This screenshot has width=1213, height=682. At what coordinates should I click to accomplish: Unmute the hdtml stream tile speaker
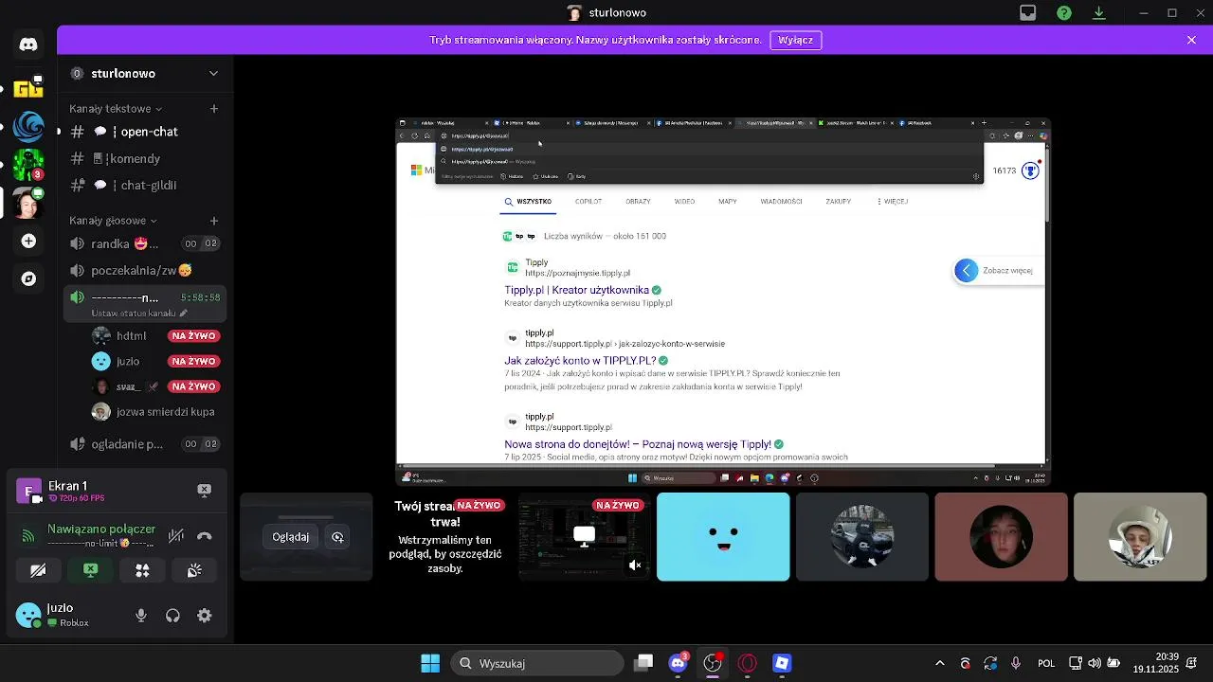[x=635, y=565]
